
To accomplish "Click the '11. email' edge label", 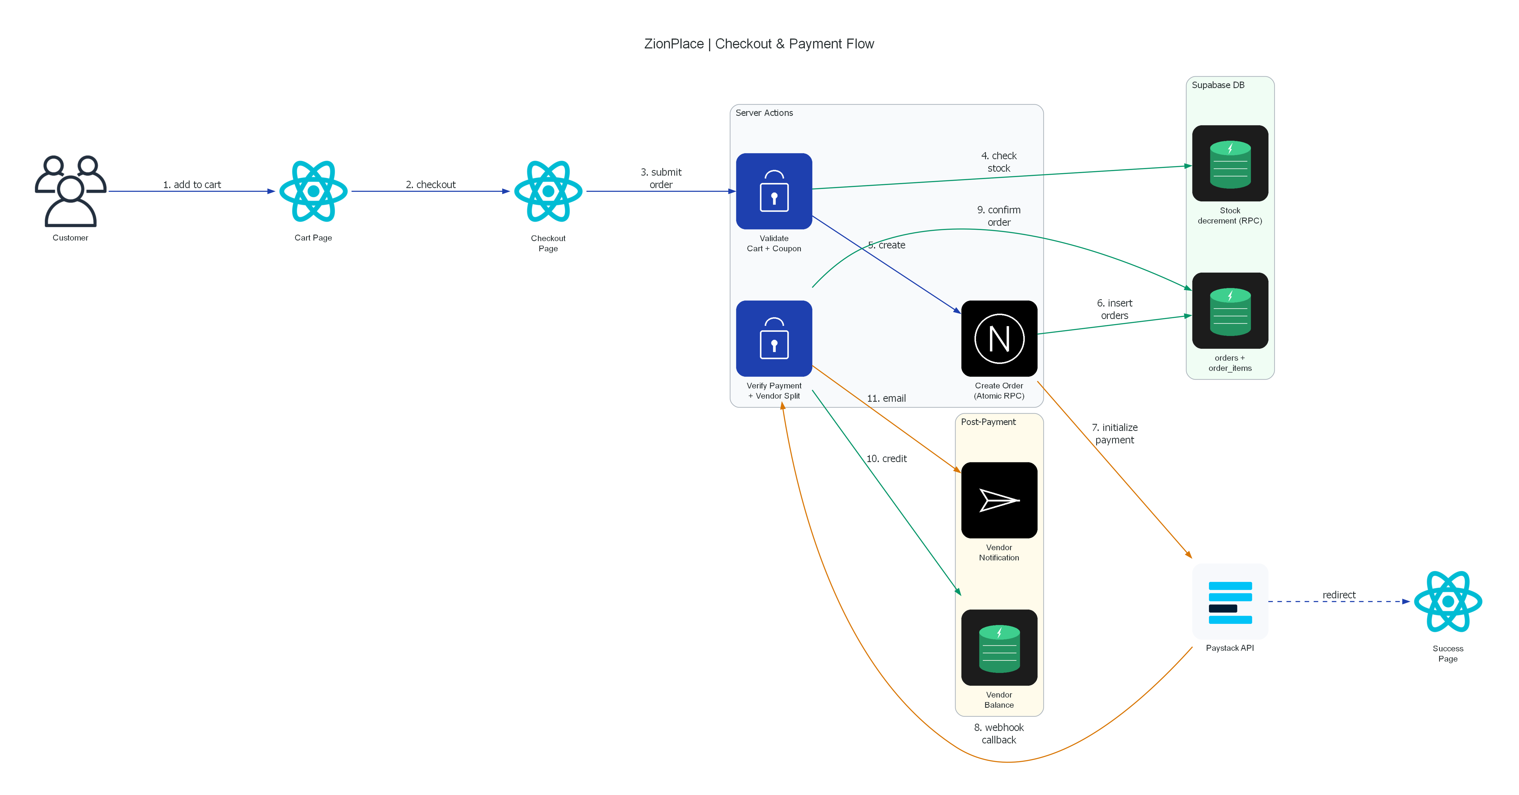I will (x=886, y=398).
